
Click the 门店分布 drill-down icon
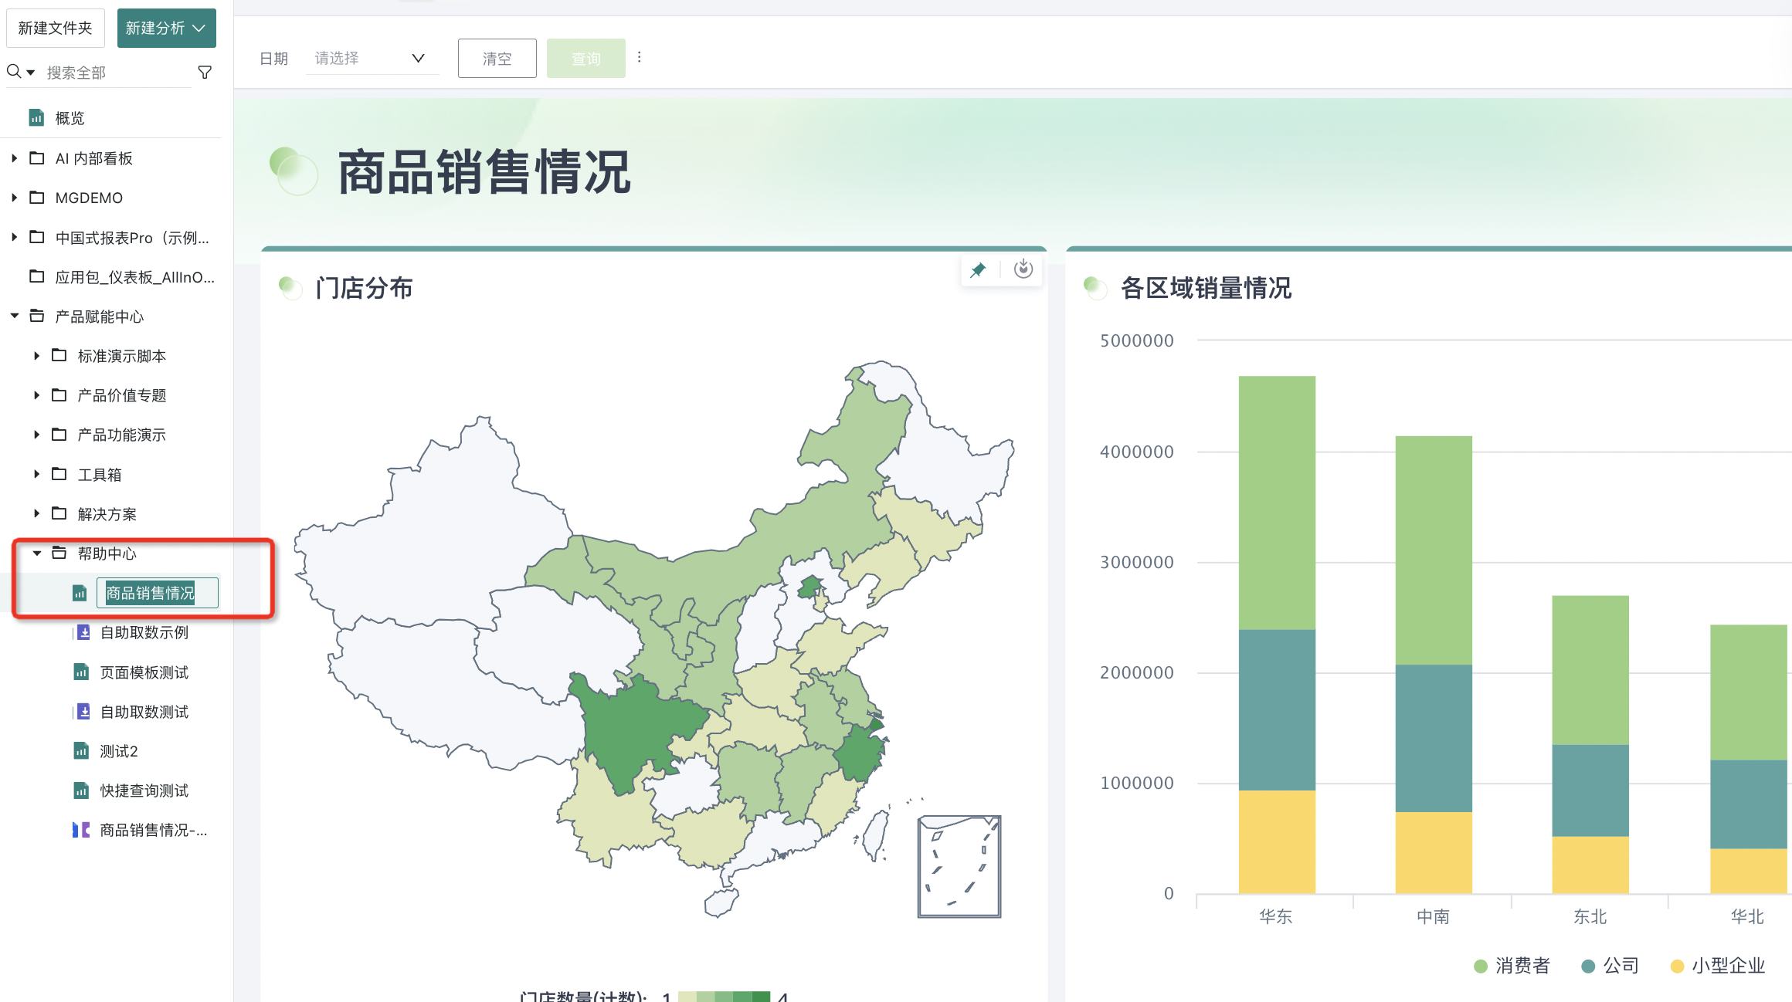coord(1023,269)
